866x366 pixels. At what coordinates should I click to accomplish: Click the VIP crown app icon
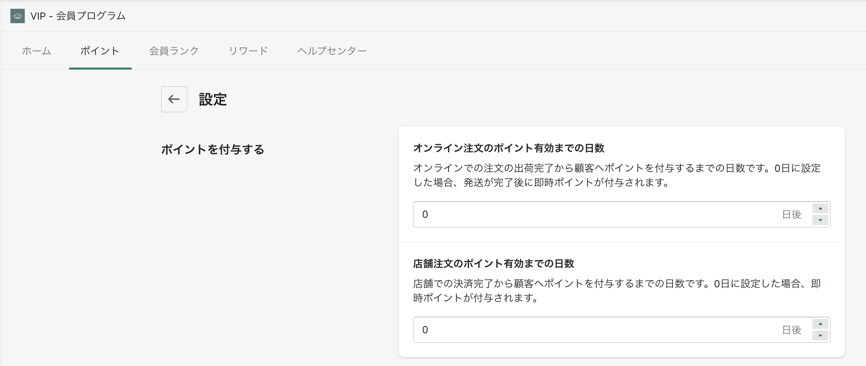coord(18,16)
